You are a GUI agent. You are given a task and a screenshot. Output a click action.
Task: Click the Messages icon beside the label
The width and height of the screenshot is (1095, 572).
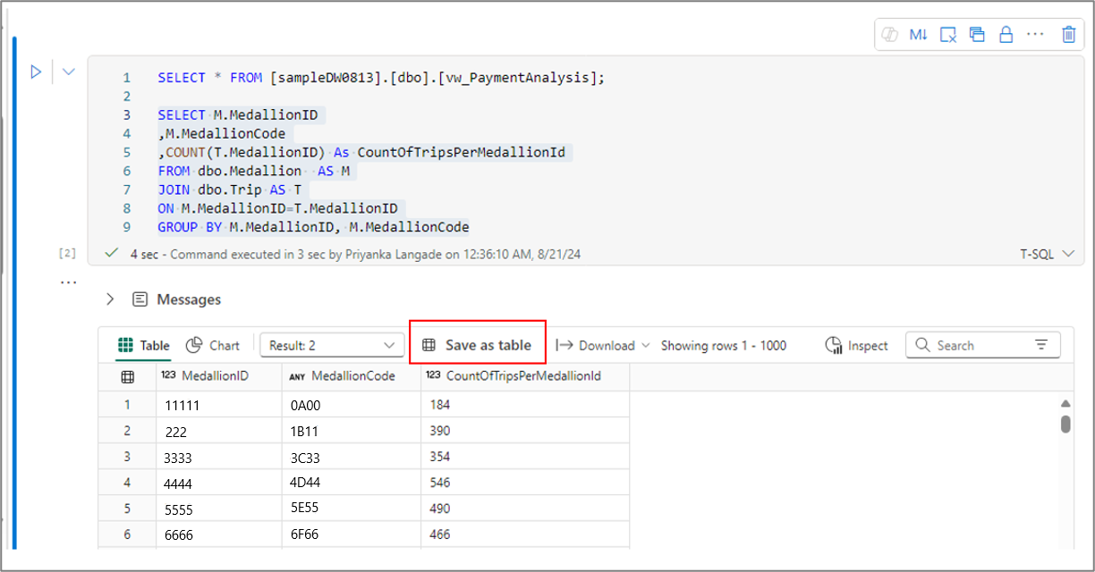(140, 299)
